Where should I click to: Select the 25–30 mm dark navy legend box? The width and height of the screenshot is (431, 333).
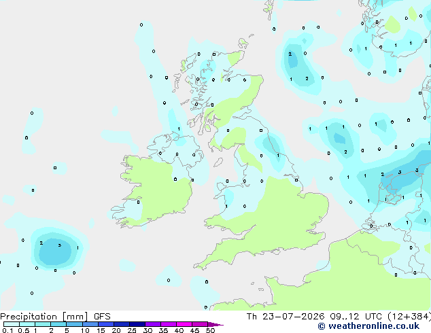click(x=137, y=324)
